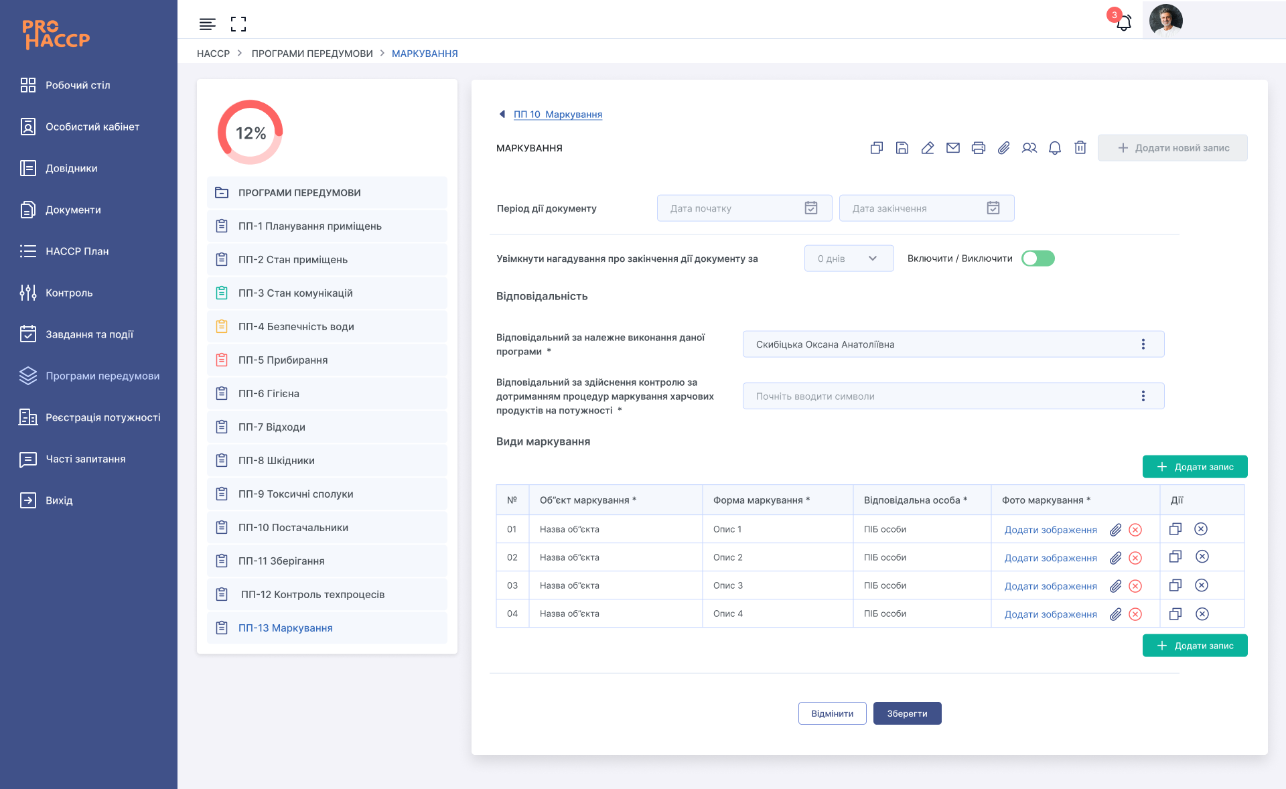Open start date calendar picker
This screenshot has width=1286, height=789.
point(810,208)
